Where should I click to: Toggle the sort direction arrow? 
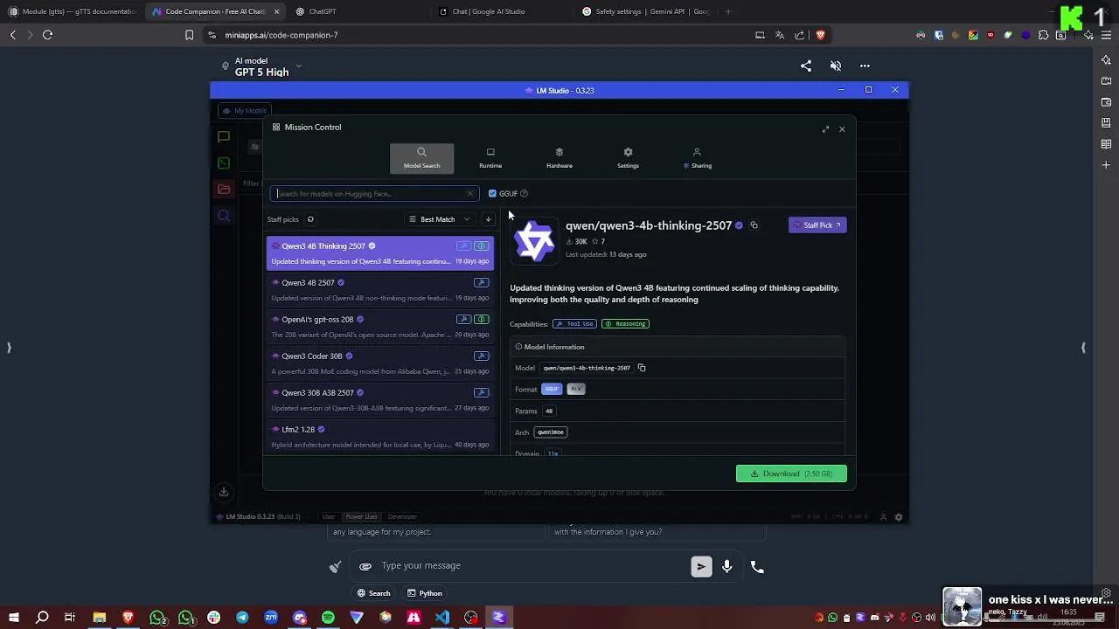[x=488, y=219]
